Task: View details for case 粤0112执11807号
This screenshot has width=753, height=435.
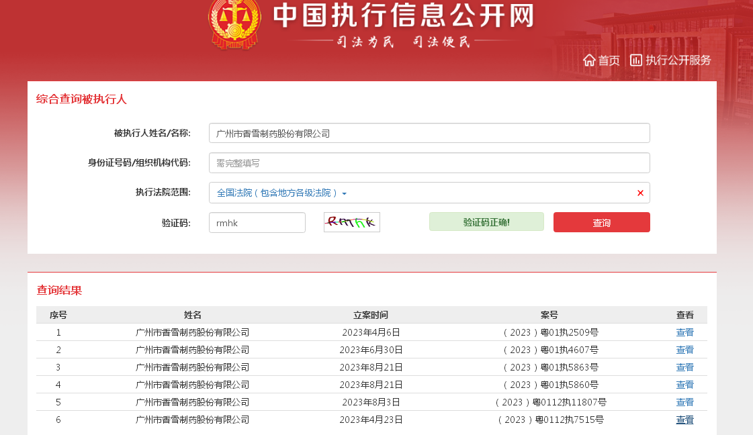Action: tap(684, 402)
